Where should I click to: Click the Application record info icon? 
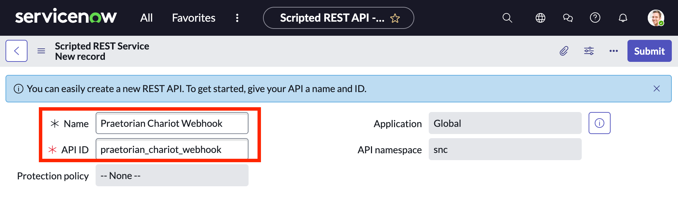point(600,123)
